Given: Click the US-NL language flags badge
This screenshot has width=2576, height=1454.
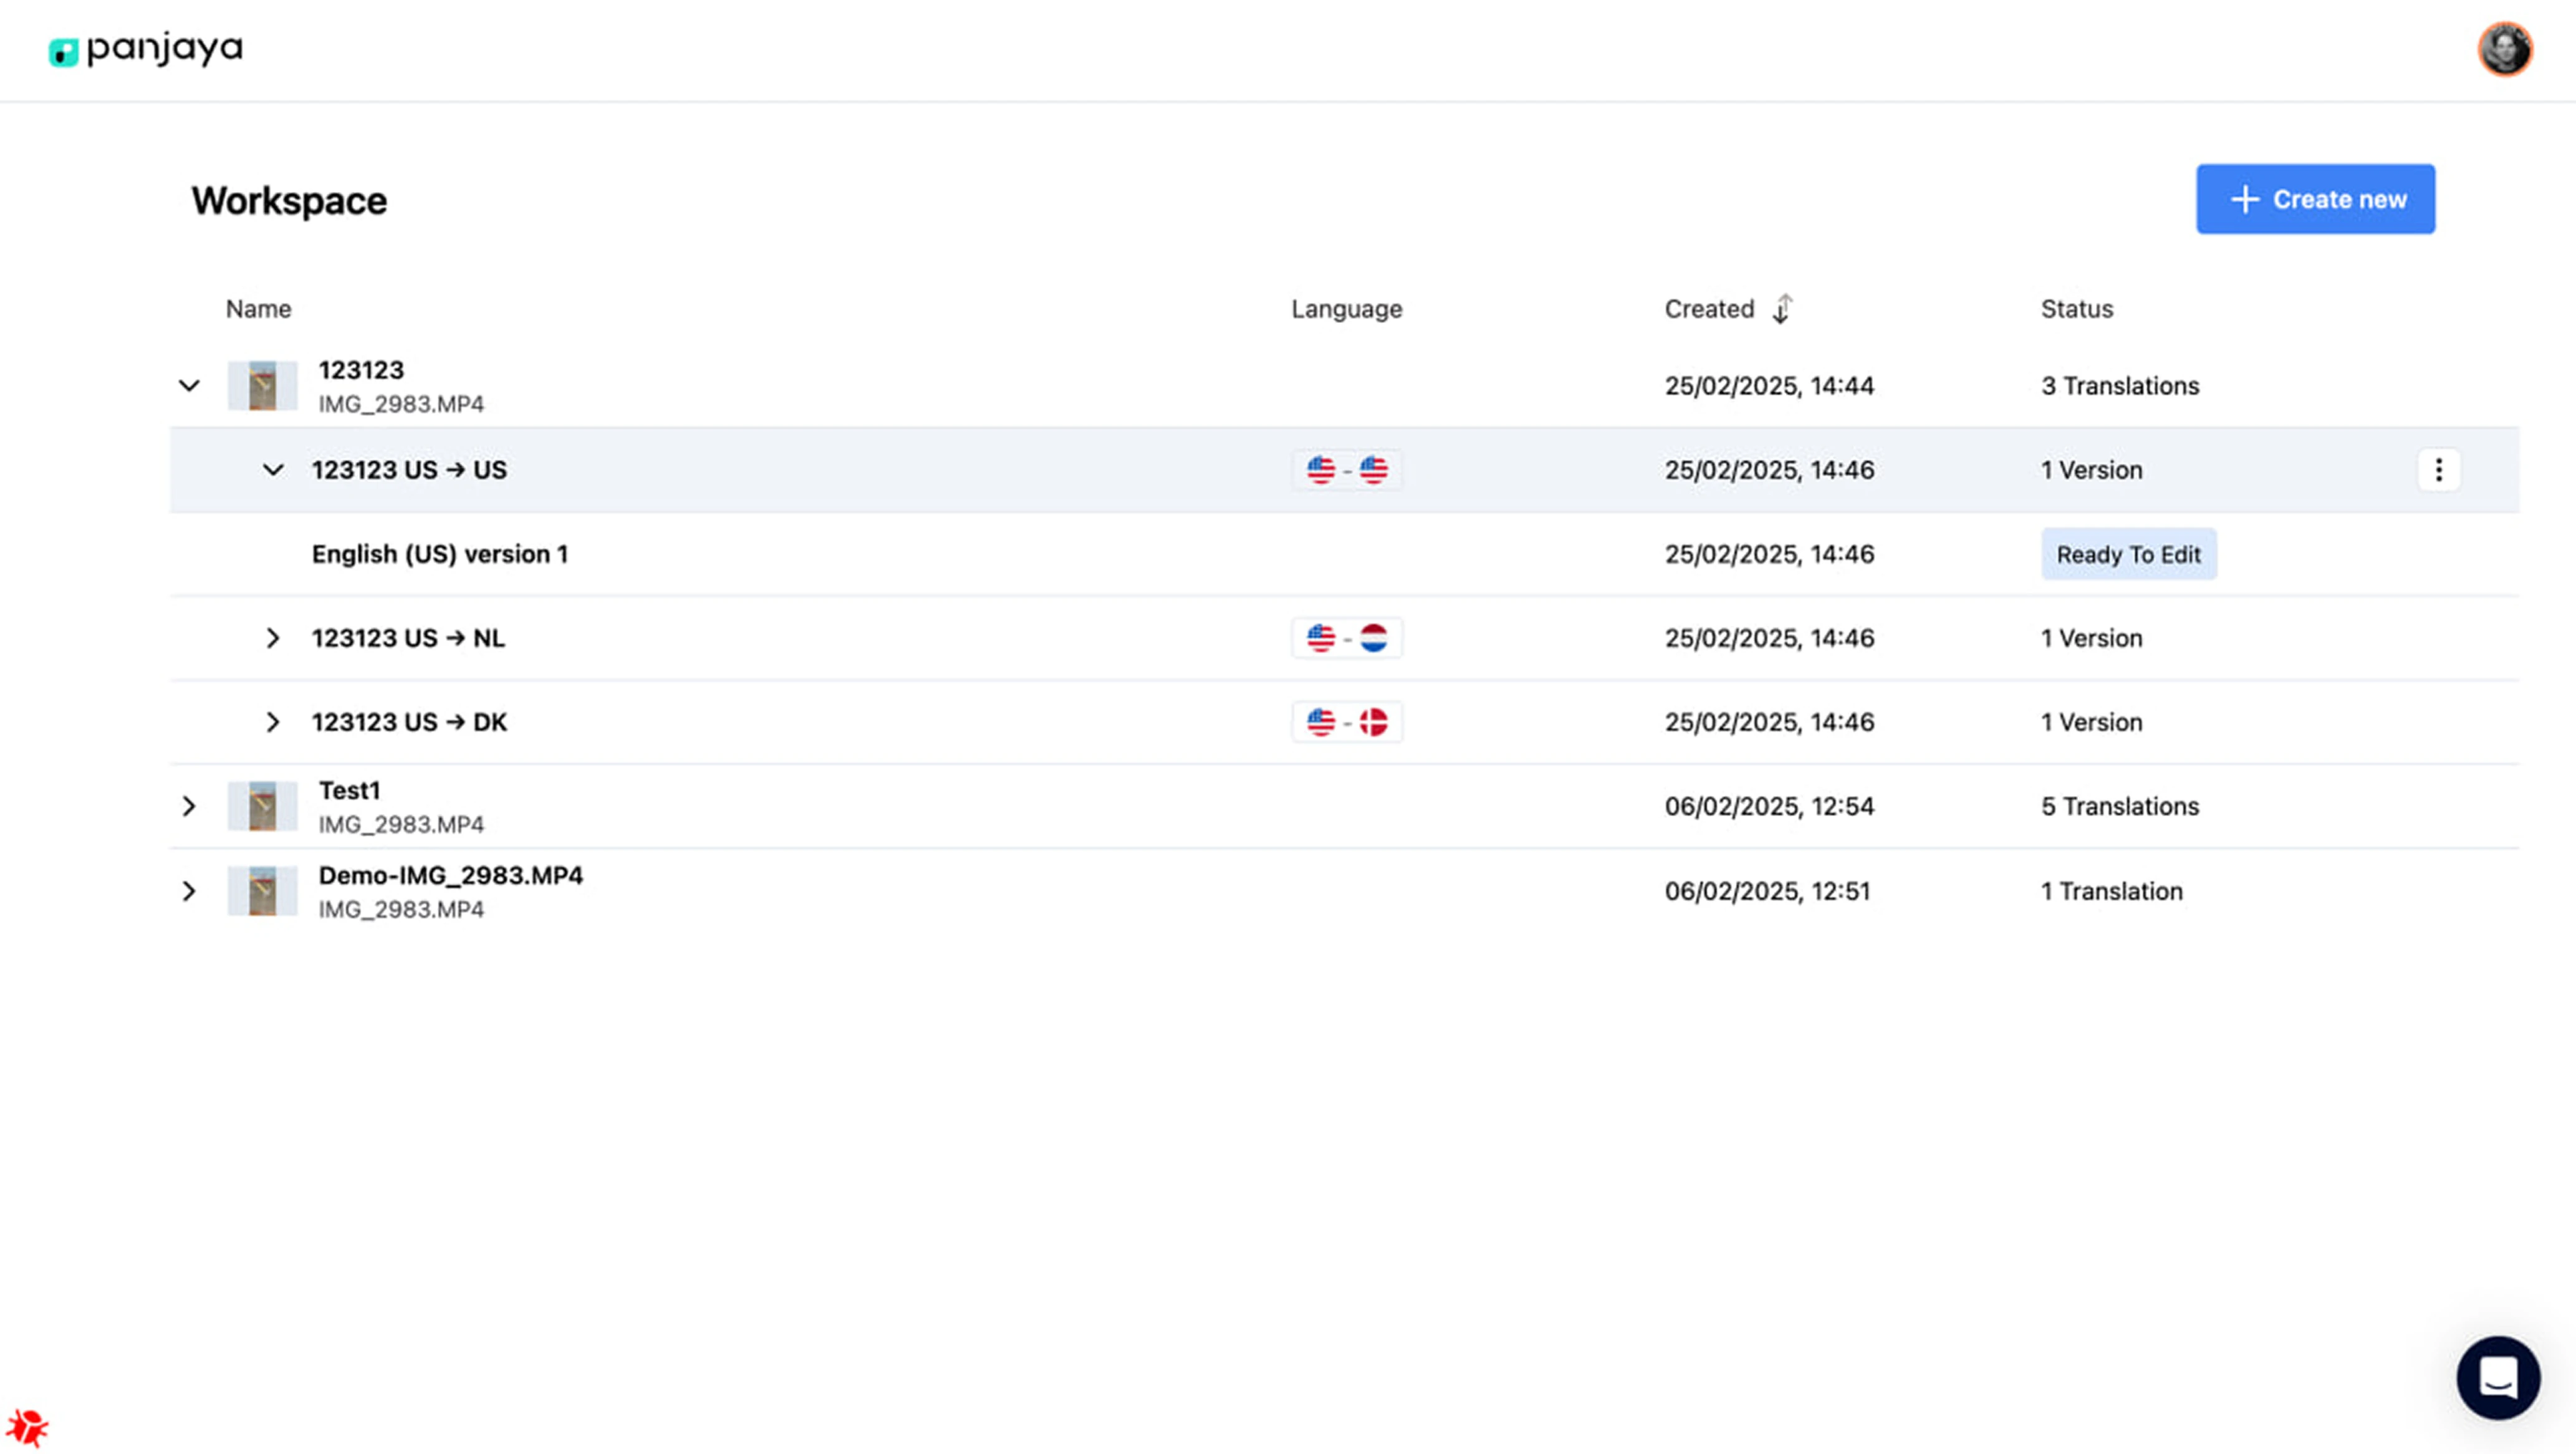Looking at the screenshot, I should point(1346,638).
